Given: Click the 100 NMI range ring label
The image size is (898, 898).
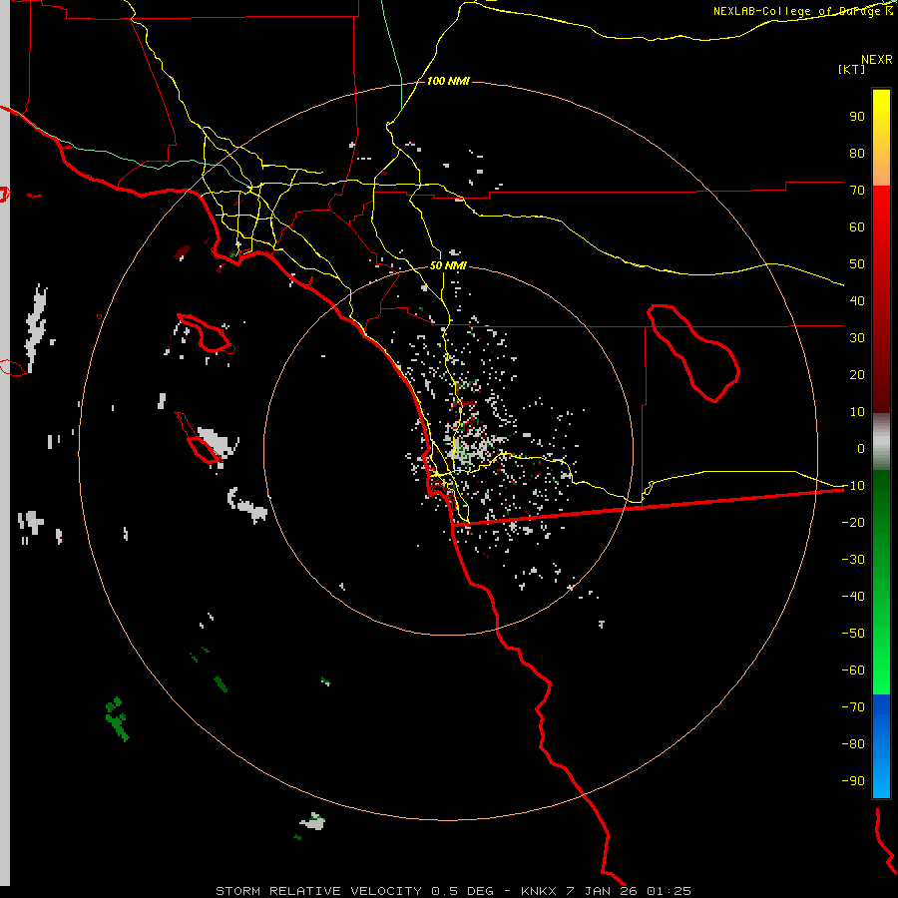Looking at the screenshot, I should 448,81.
